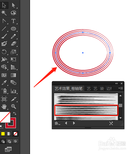
Task: Click the ellipse center point
Action: click(83, 53)
